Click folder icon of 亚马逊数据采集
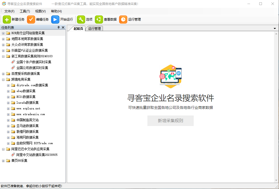 tap(13, 126)
